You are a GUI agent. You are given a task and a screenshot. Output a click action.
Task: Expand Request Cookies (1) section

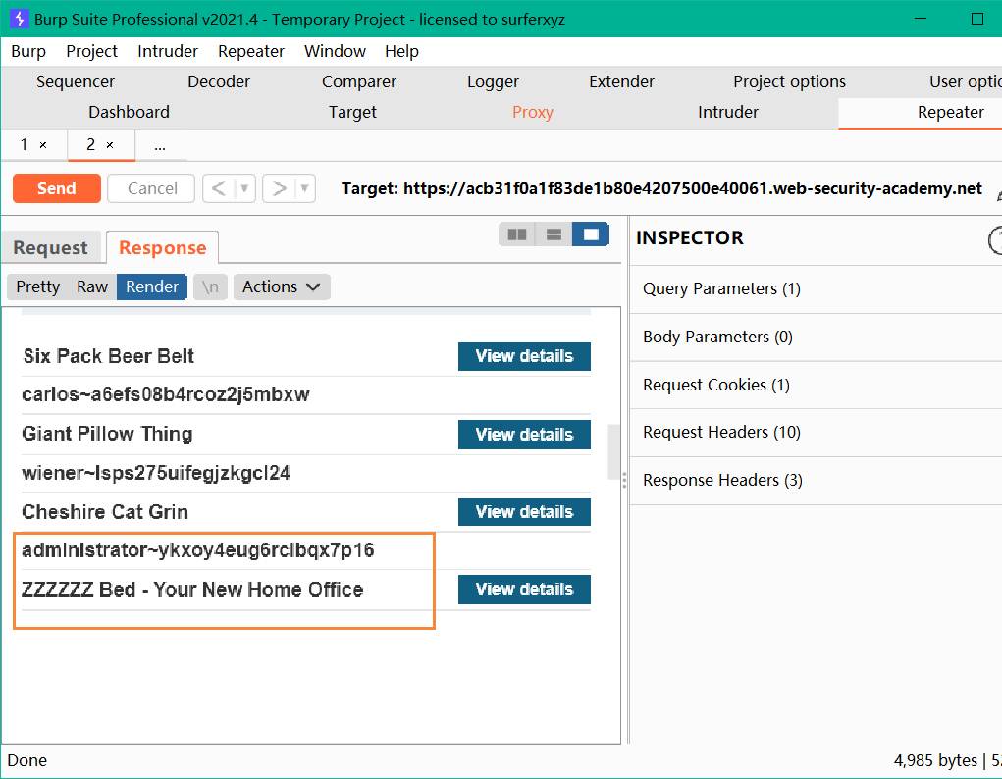pos(816,385)
